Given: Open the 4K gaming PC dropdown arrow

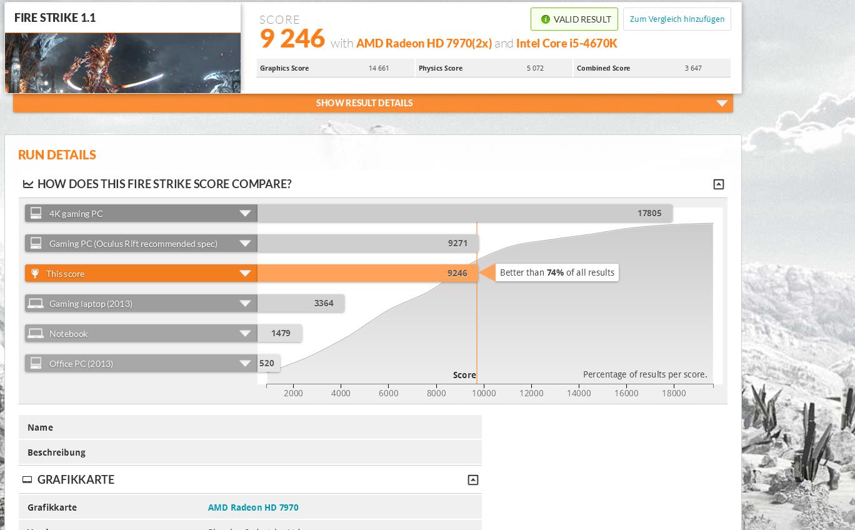Looking at the screenshot, I should (x=245, y=214).
